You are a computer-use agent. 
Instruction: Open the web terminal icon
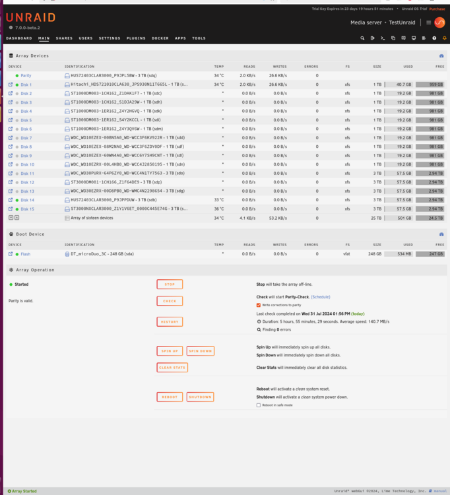(x=383, y=38)
